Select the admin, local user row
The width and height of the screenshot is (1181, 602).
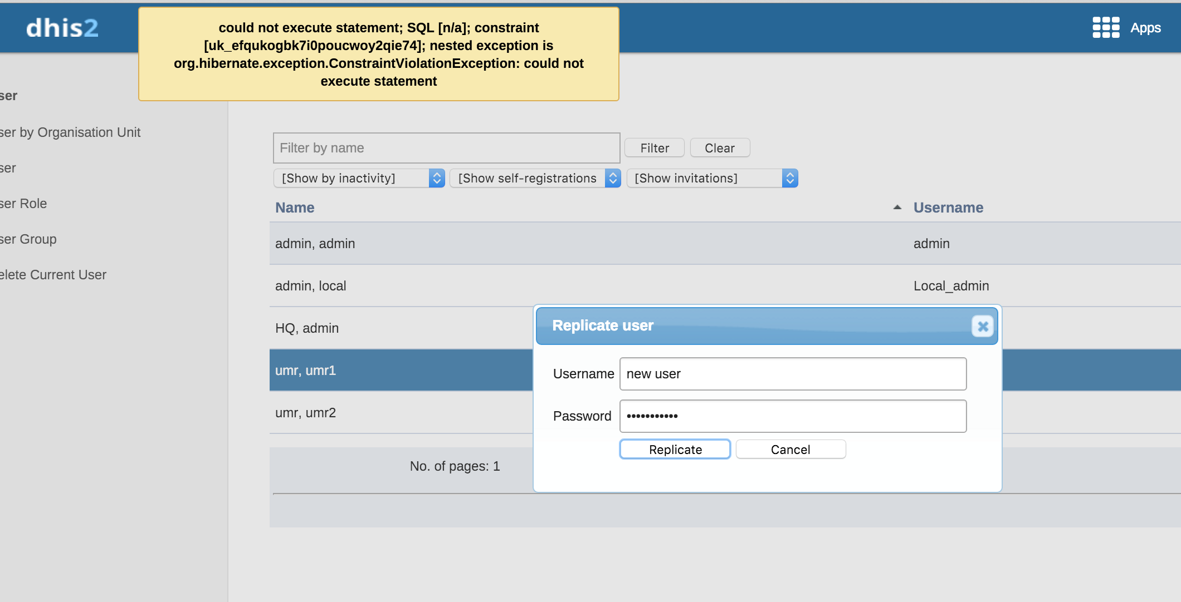pyautogui.click(x=310, y=286)
